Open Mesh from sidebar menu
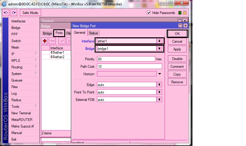Screen dimensions: 246x146 15,47
